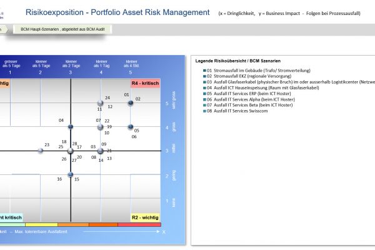Viewport: 375px width, 250px height.
Task: Click the teal marker beside legend entry 04
Action: (x=204, y=87)
